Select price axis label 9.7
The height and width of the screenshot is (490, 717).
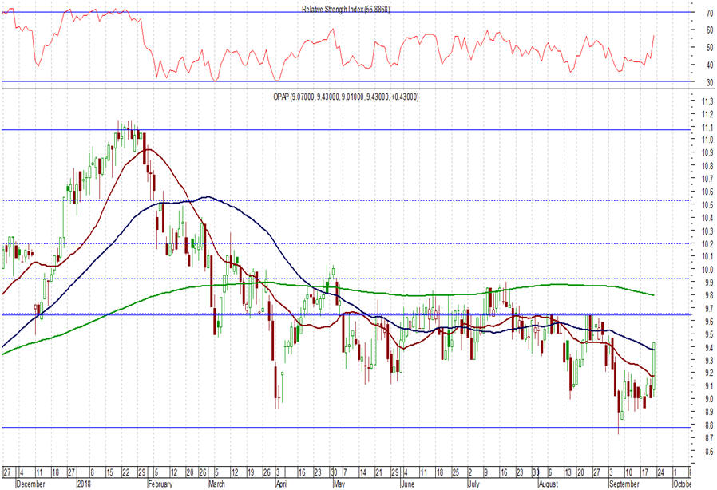click(x=709, y=309)
